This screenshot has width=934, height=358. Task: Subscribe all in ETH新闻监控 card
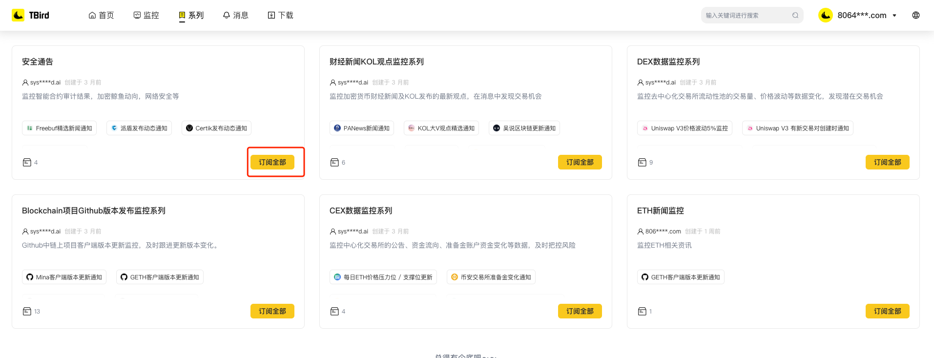tap(887, 311)
